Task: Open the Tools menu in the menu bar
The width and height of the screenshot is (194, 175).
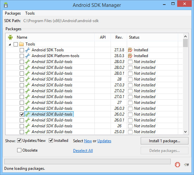Action: click(30, 13)
